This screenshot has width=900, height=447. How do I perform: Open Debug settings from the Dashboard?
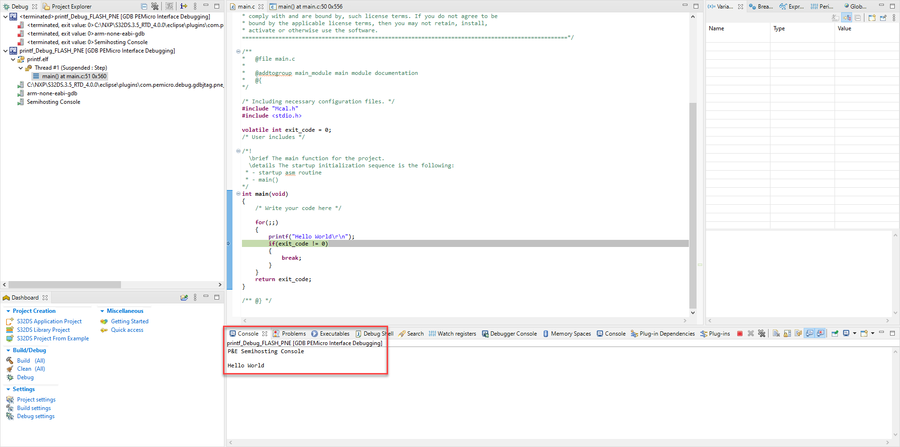point(36,416)
